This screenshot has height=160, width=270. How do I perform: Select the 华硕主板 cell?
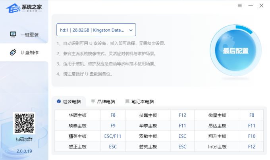(77, 115)
